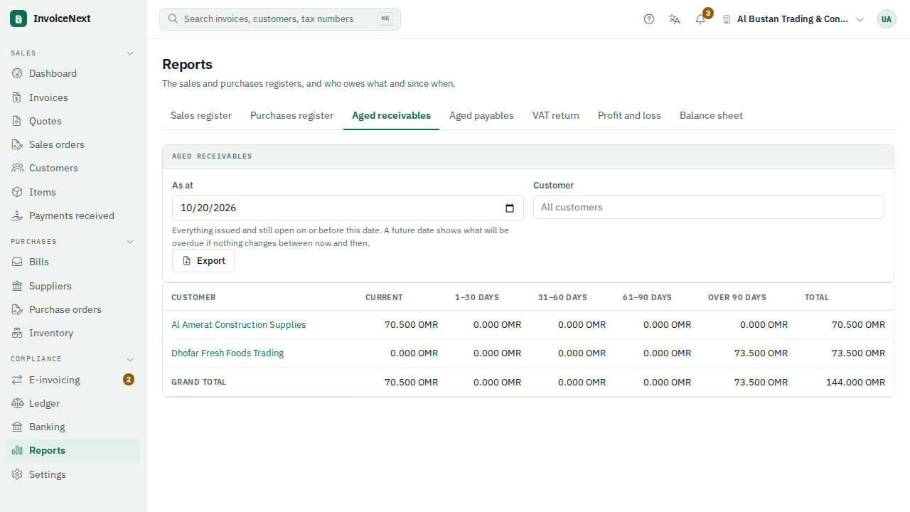Click the Invoices document icon in sidebar
910x512 pixels.
[x=17, y=97]
